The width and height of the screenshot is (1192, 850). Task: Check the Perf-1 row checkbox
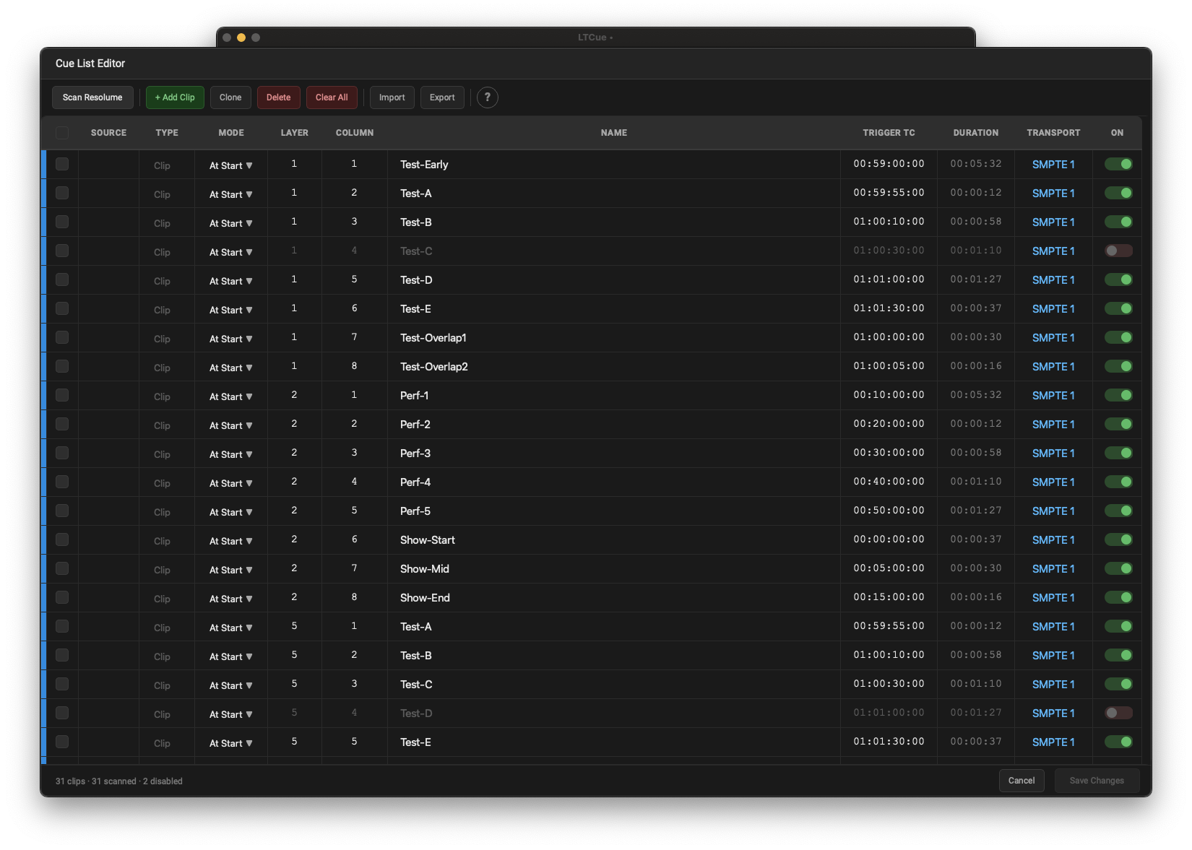point(62,395)
